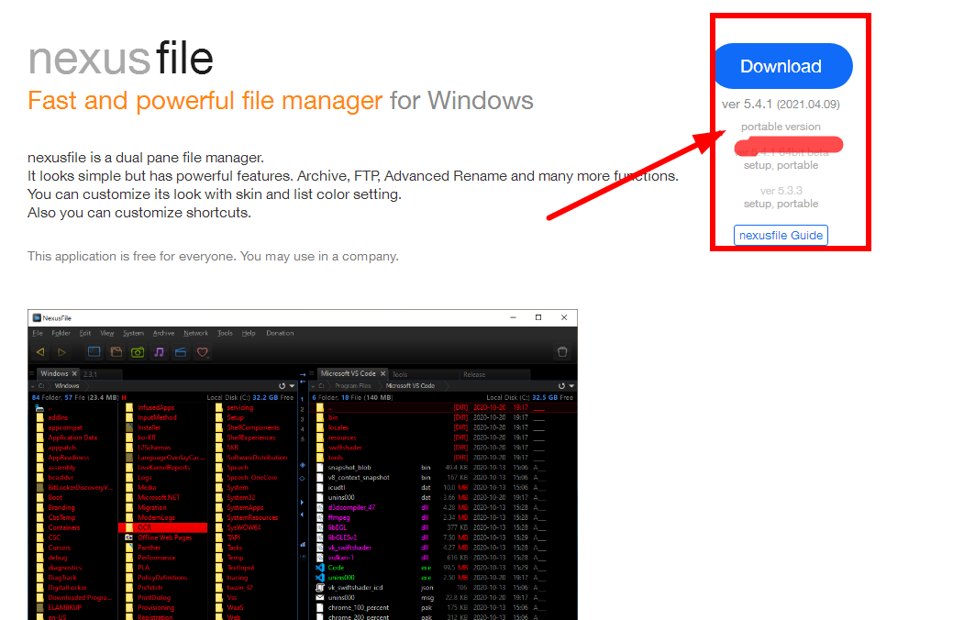Open the Archive menu
This screenshot has width=964, height=620.
pos(163,333)
